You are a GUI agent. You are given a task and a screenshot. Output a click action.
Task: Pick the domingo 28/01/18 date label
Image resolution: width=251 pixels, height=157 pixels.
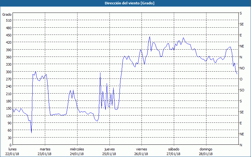(206, 151)
